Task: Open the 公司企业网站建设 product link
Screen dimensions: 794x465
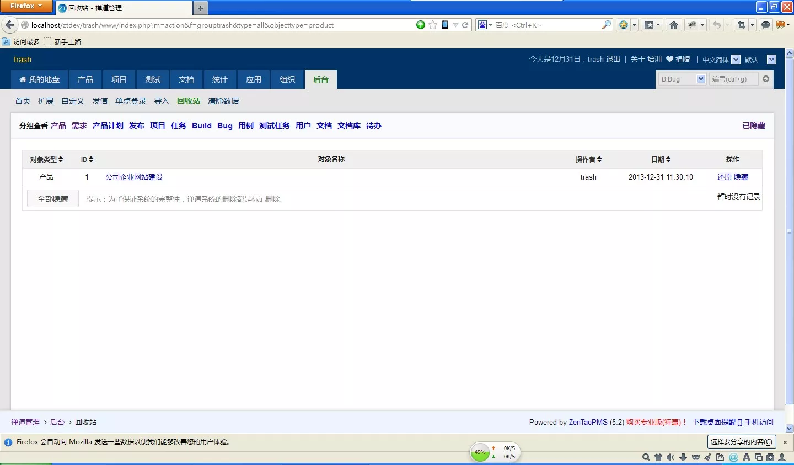Action: (134, 177)
